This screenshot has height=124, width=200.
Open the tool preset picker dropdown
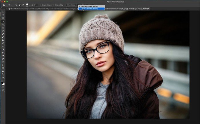click(x=12, y=5)
